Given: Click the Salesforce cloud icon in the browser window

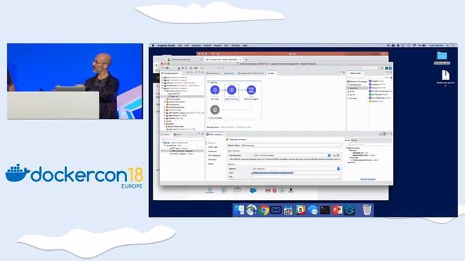Looking at the screenshot, I should (253, 190).
